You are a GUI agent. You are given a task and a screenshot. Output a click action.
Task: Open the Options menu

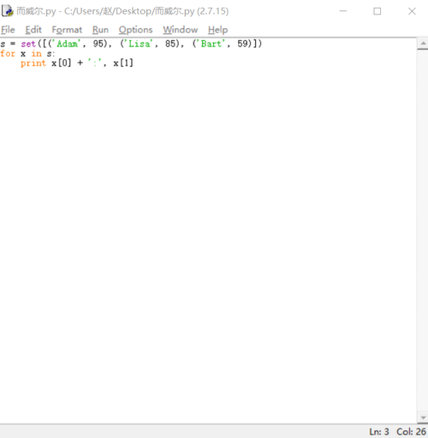click(136, 30)
